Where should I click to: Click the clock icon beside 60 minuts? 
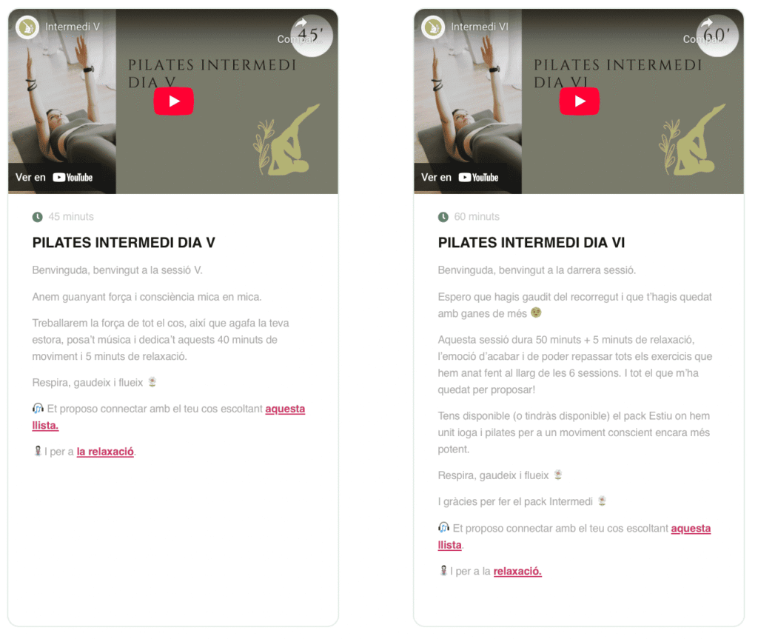point(443,217)
